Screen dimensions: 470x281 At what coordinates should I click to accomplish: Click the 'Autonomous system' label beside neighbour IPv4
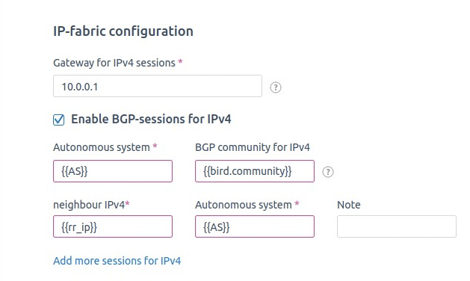(244, 205)
